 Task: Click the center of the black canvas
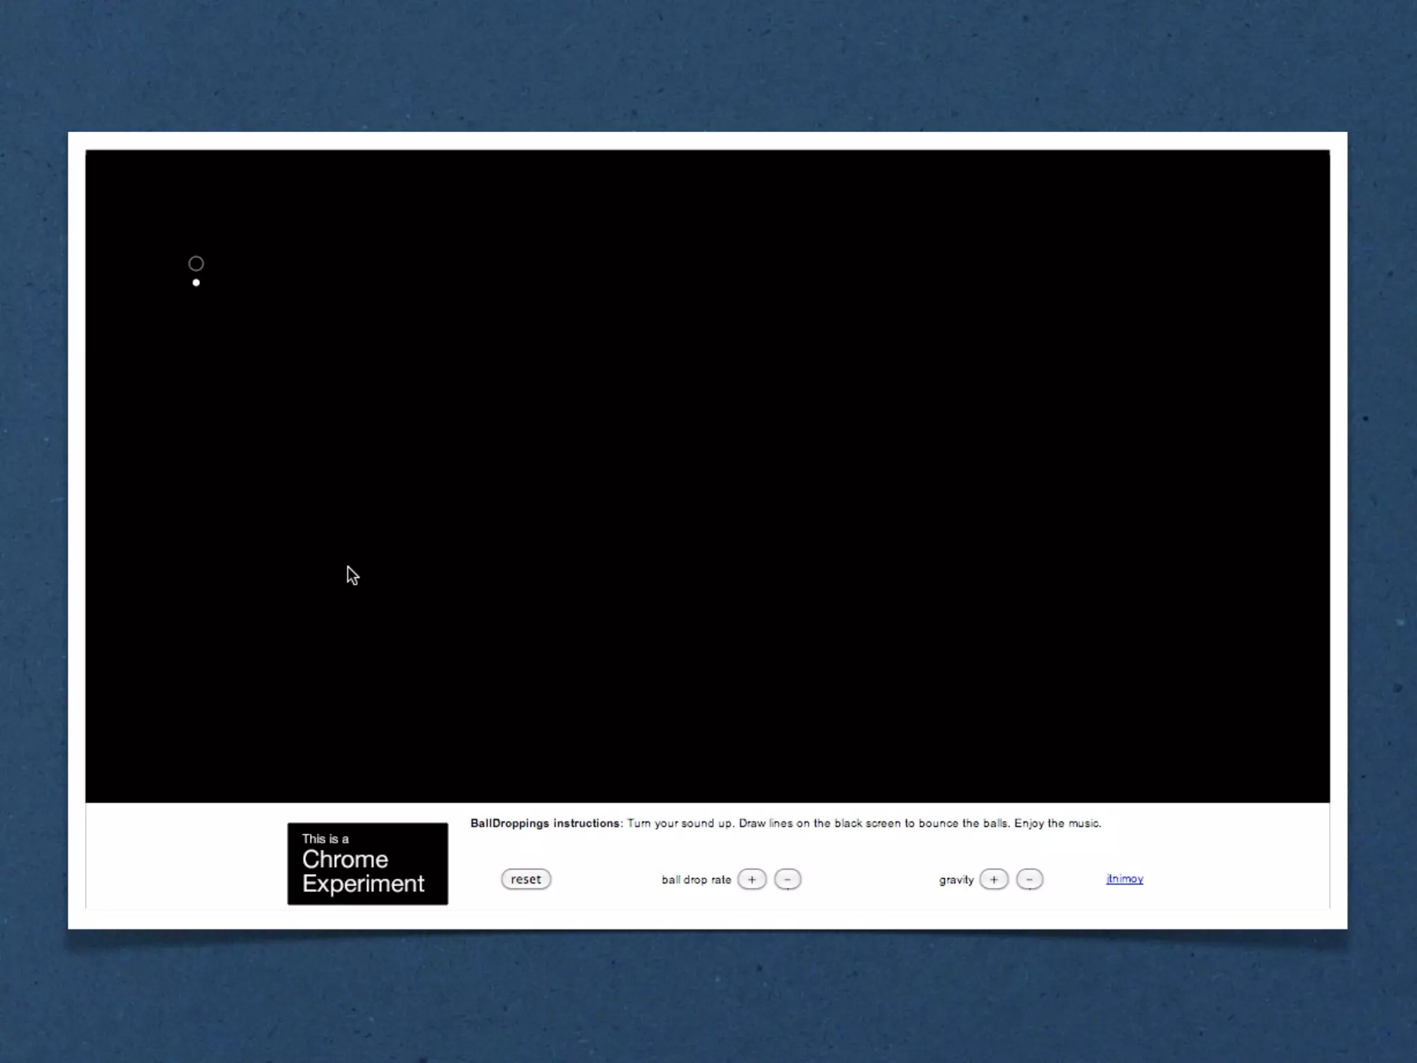coord(707,476)
